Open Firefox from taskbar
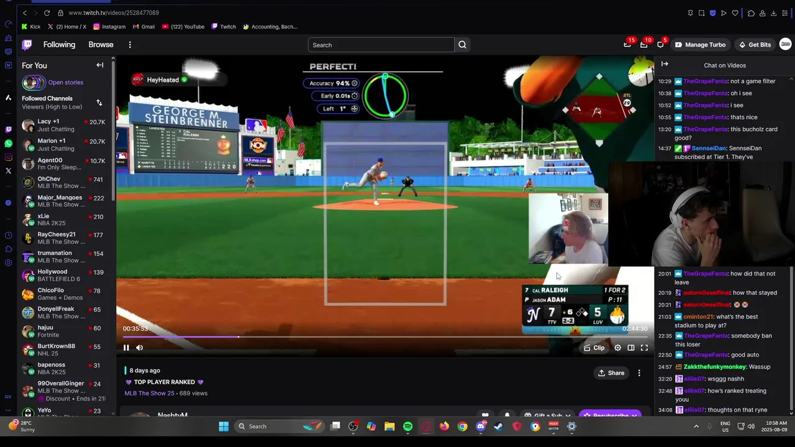This screenshot has width=795, height=447. pos(444,427)
